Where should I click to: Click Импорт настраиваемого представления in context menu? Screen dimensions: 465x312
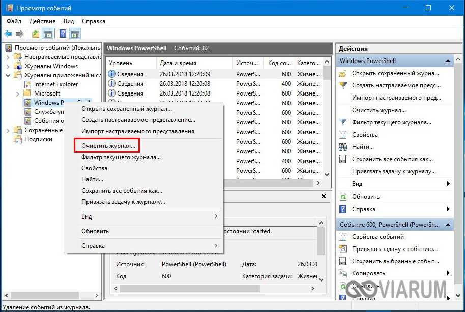coord(137,131)
